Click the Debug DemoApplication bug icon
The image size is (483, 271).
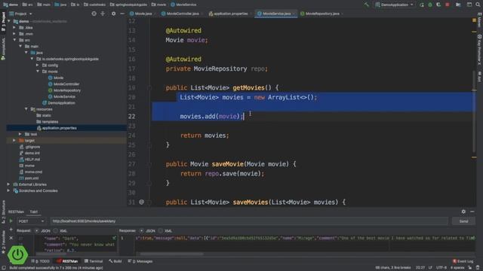[430, 5]
